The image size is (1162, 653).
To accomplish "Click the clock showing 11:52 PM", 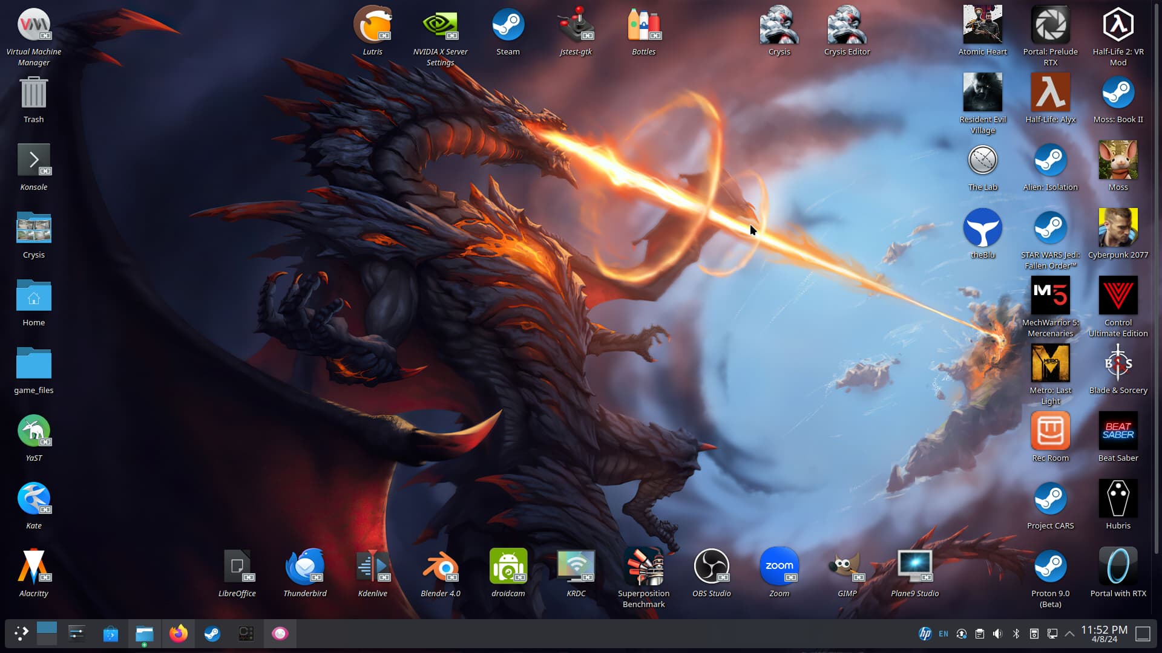I will pyautogui.click(x=1104, y=633).
